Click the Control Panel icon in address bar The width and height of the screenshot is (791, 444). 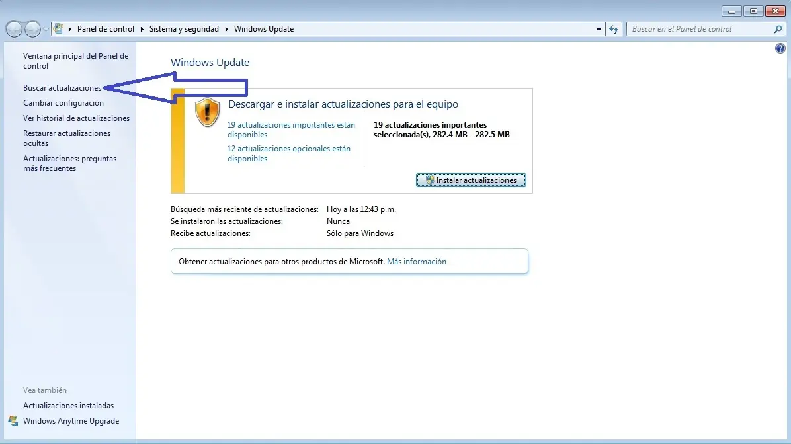pos(58,28)
